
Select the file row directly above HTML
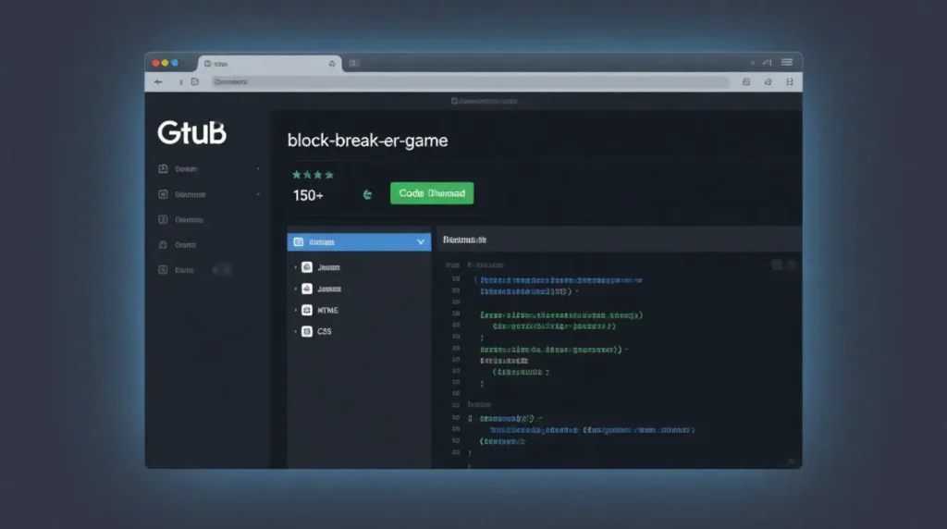tap(359, 289)
